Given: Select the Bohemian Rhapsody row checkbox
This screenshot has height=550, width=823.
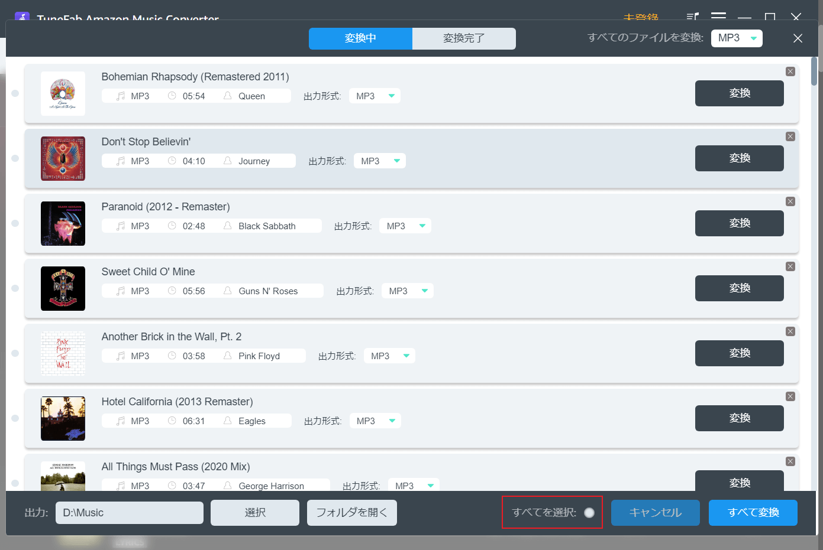Looking at the screenshot, I should point(15,93).
